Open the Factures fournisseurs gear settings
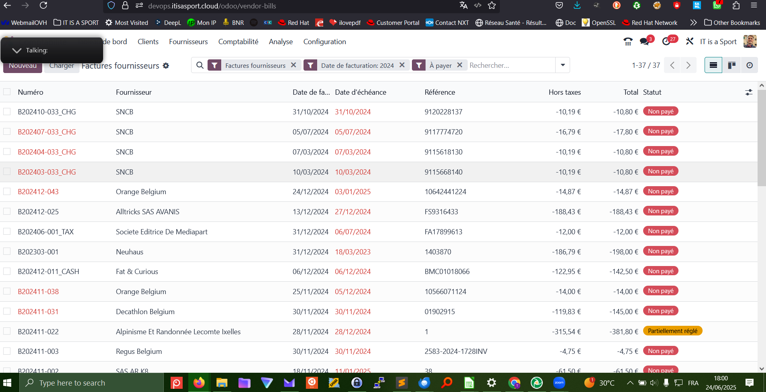 point(166,66)
